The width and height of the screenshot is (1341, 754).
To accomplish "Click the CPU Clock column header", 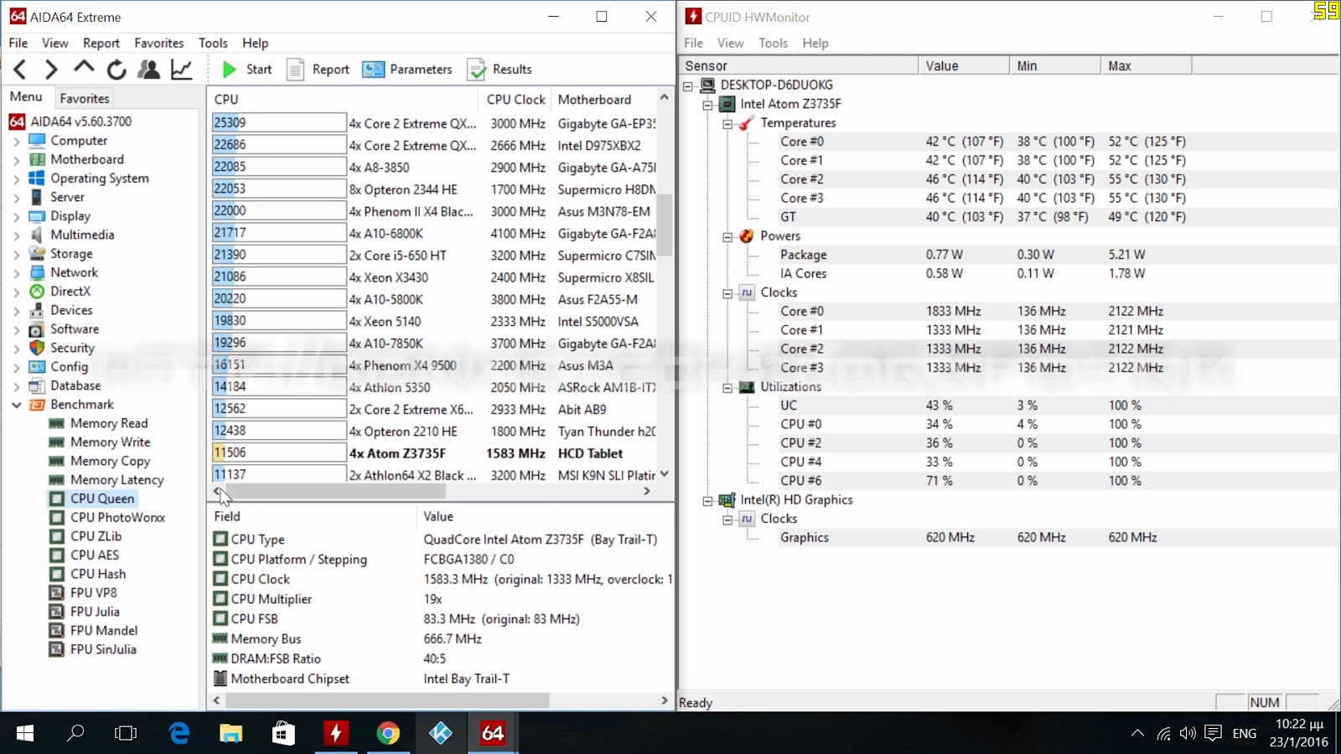I will click(515, 99).
